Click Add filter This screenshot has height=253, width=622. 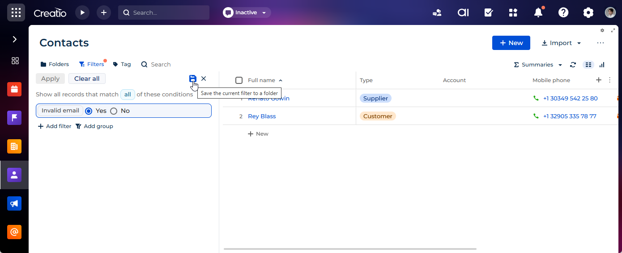55,126
